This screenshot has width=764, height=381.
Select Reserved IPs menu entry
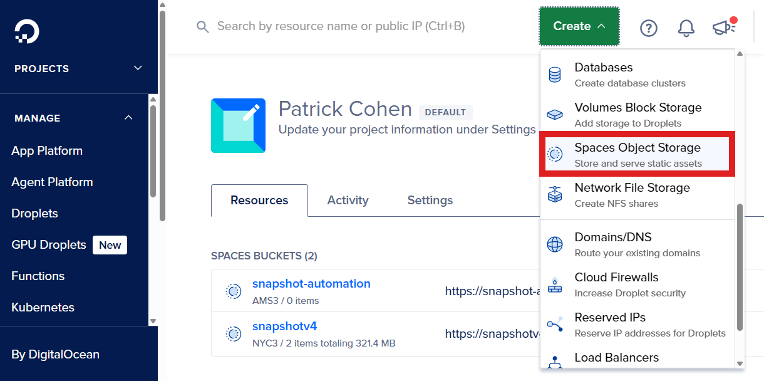[637, 325]
